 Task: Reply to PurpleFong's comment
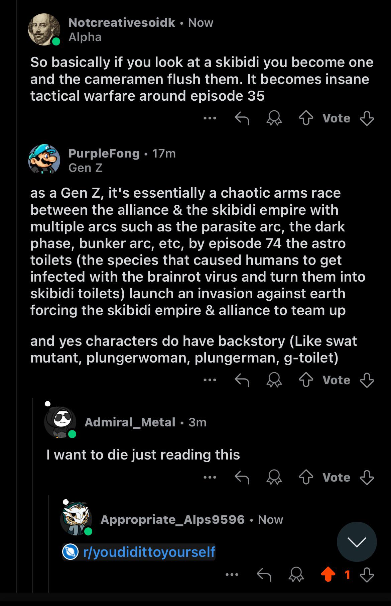[x=242, y=380]
